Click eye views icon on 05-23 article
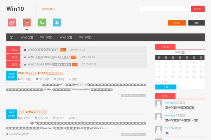The width and height of the screenshot is (211, 140). (55, 79)
